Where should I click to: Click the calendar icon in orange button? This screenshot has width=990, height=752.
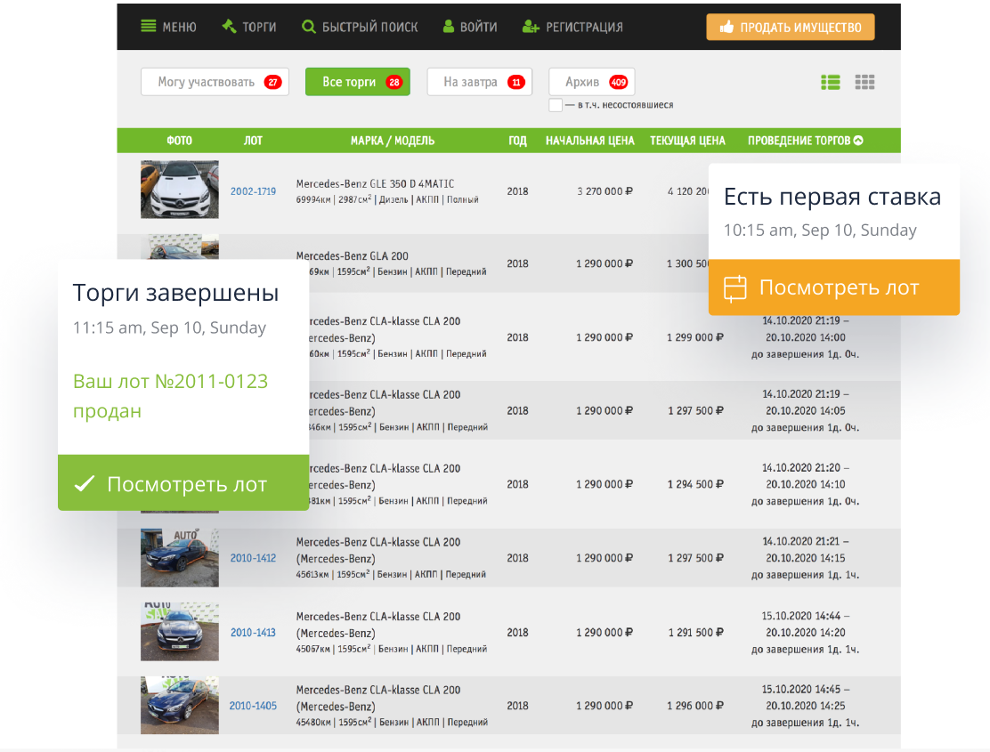click(734, 288)
